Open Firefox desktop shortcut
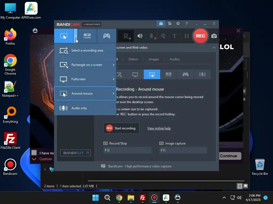This screenshot has height=204, width=273. [10, 37]
